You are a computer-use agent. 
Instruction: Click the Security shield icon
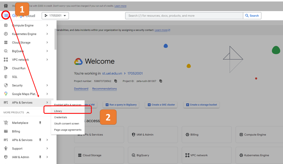(6, 85)
